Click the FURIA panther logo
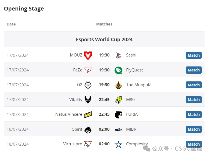This screenshot has height=157, width=209. 118,115
